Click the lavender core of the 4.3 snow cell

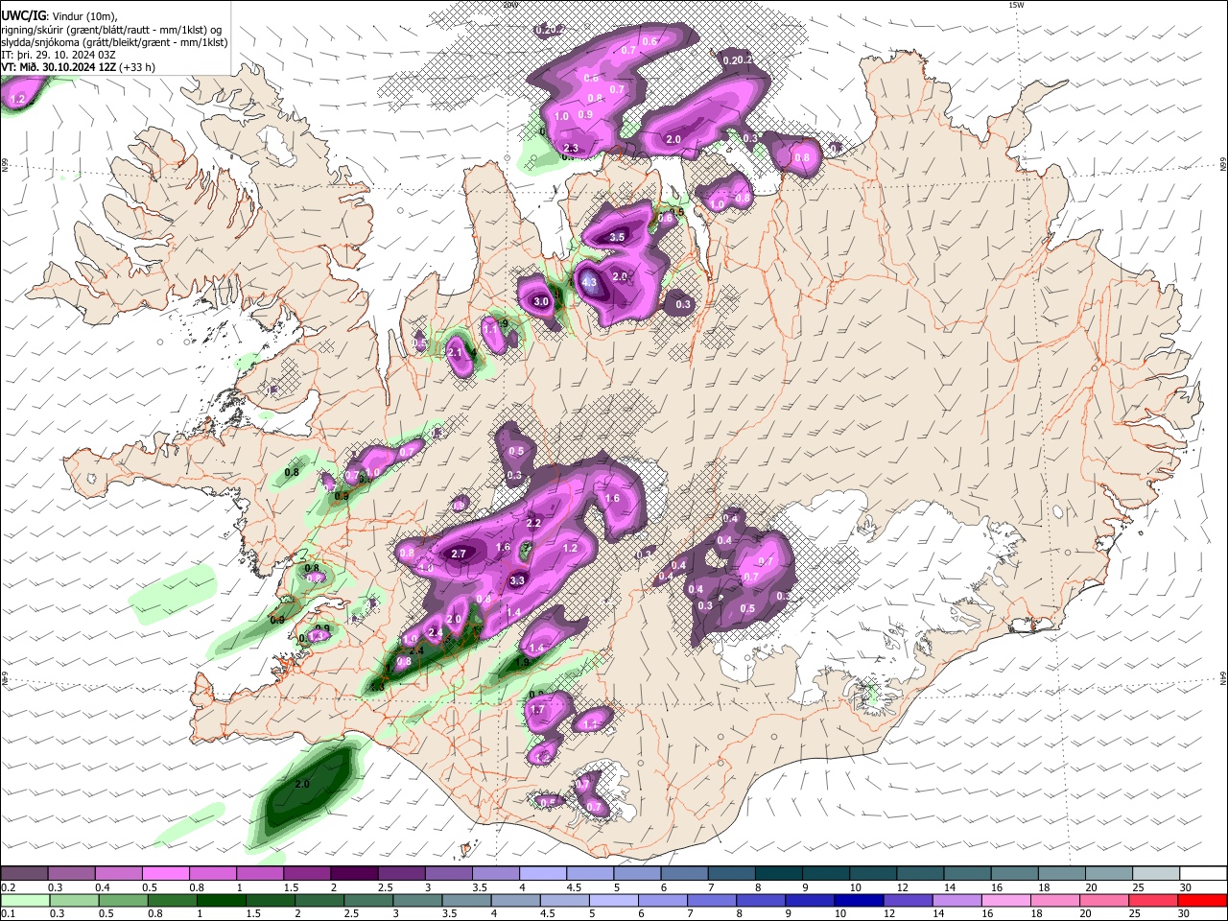[x=589, y=282]
